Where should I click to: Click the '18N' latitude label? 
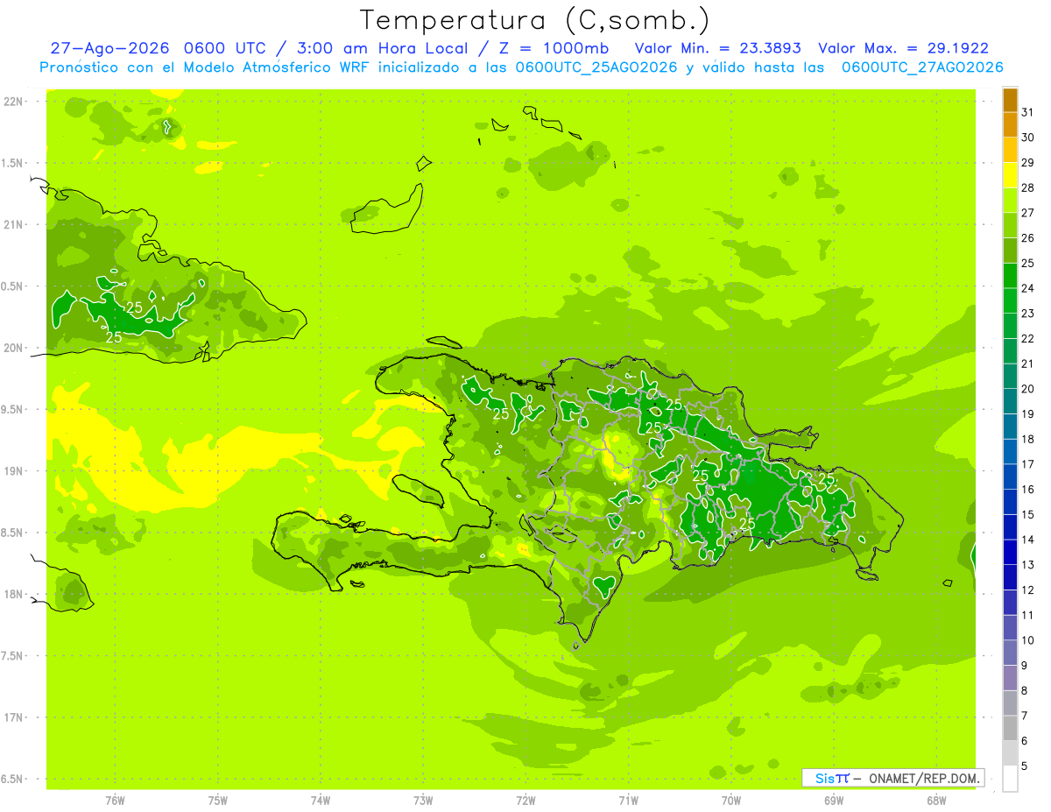tap(14, 595)
